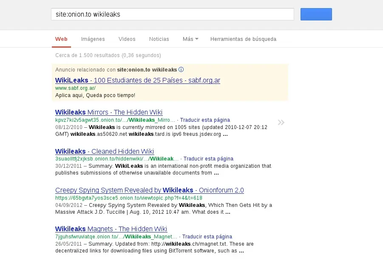383x261 pixels.
Task: Switch to the Videos tab
Action: tap(127, 39)
